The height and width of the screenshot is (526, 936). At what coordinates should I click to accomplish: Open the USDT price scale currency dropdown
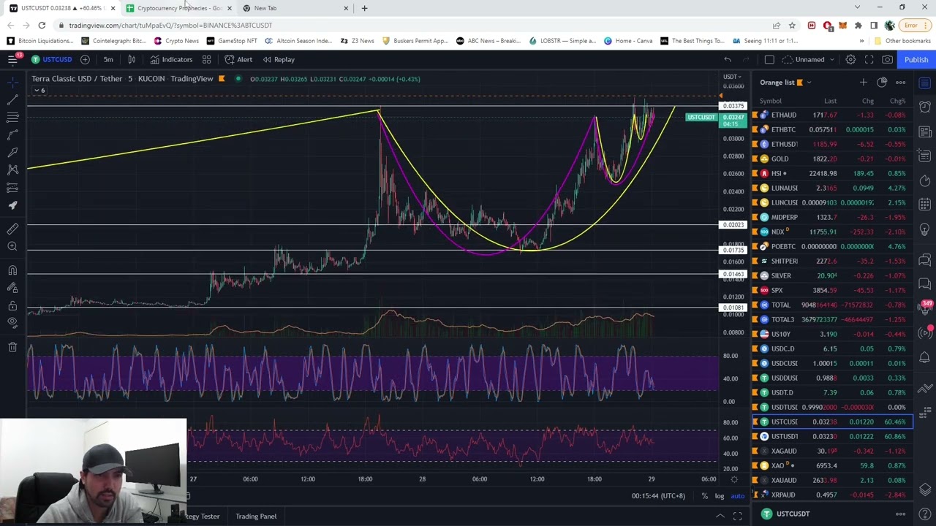[x=732, y=77]
